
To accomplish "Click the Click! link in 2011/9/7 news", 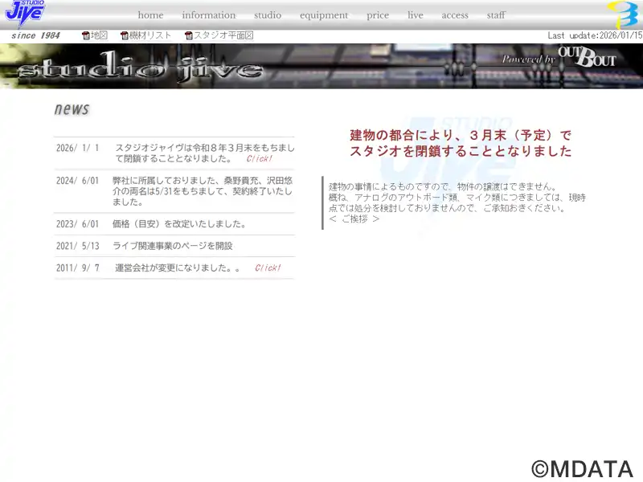I will click(268, 268).
